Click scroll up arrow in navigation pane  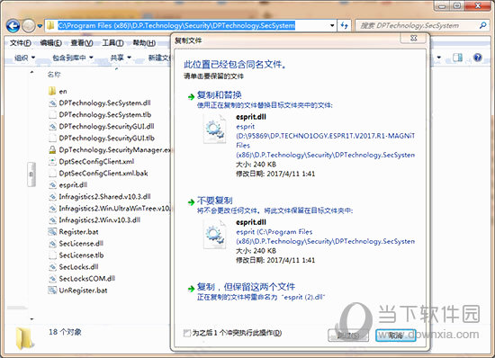coord(31,72)
